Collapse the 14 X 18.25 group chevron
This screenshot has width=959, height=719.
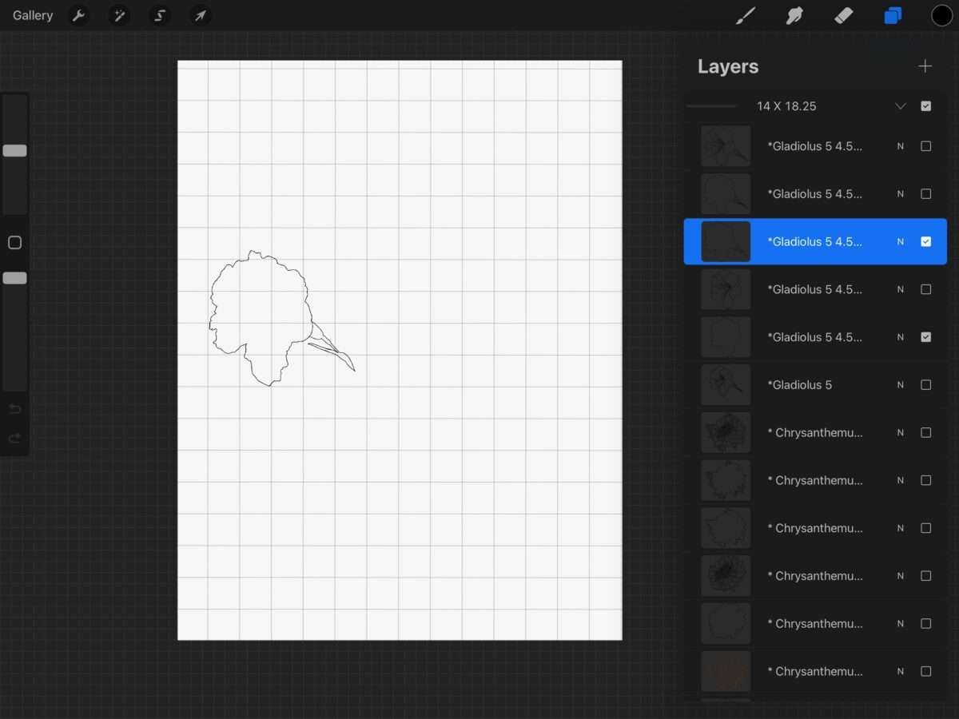[901, 106]
